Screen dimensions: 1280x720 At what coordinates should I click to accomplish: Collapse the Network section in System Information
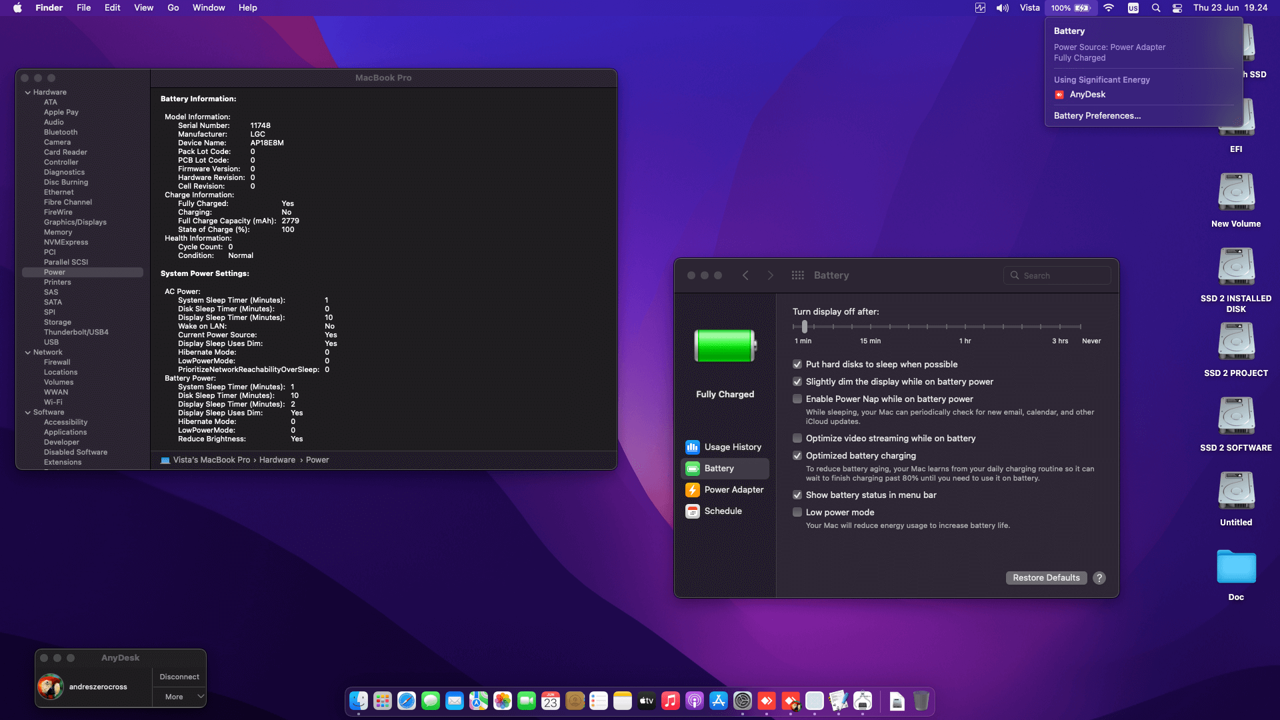tap(27, 353)
